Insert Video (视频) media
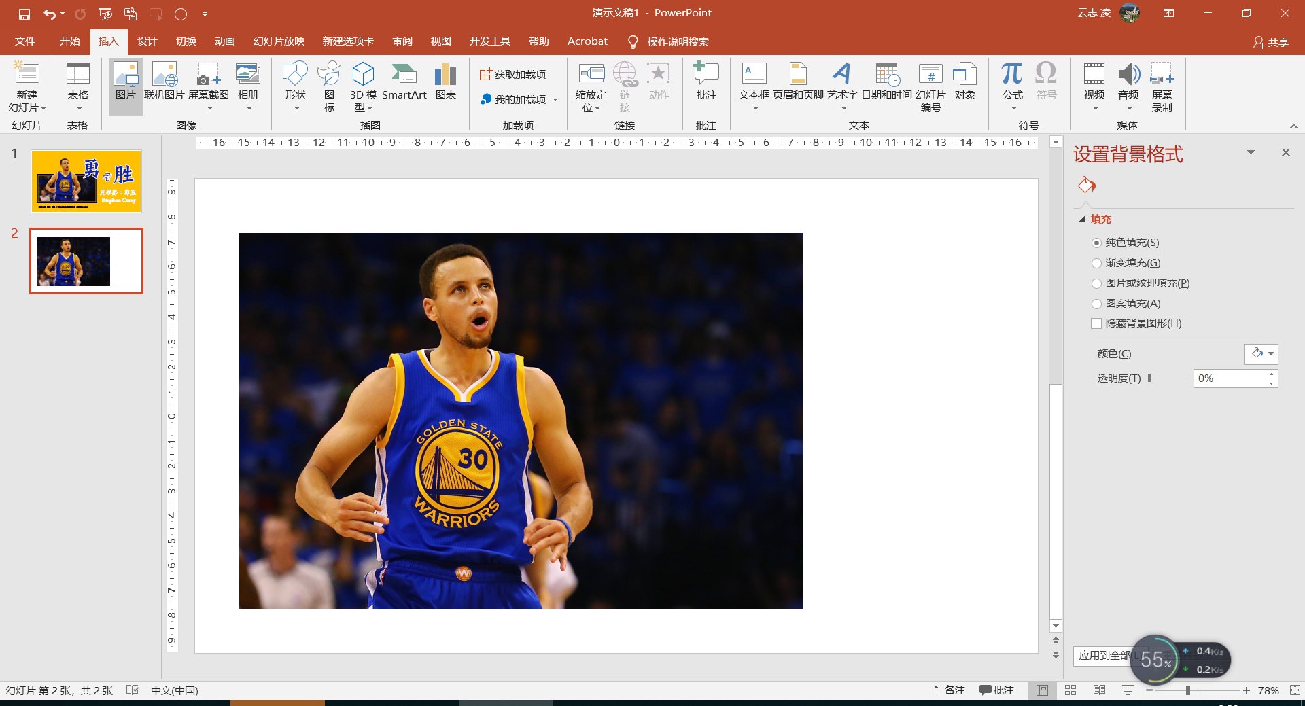1305x706 pixels. [x=1094, y=88]
